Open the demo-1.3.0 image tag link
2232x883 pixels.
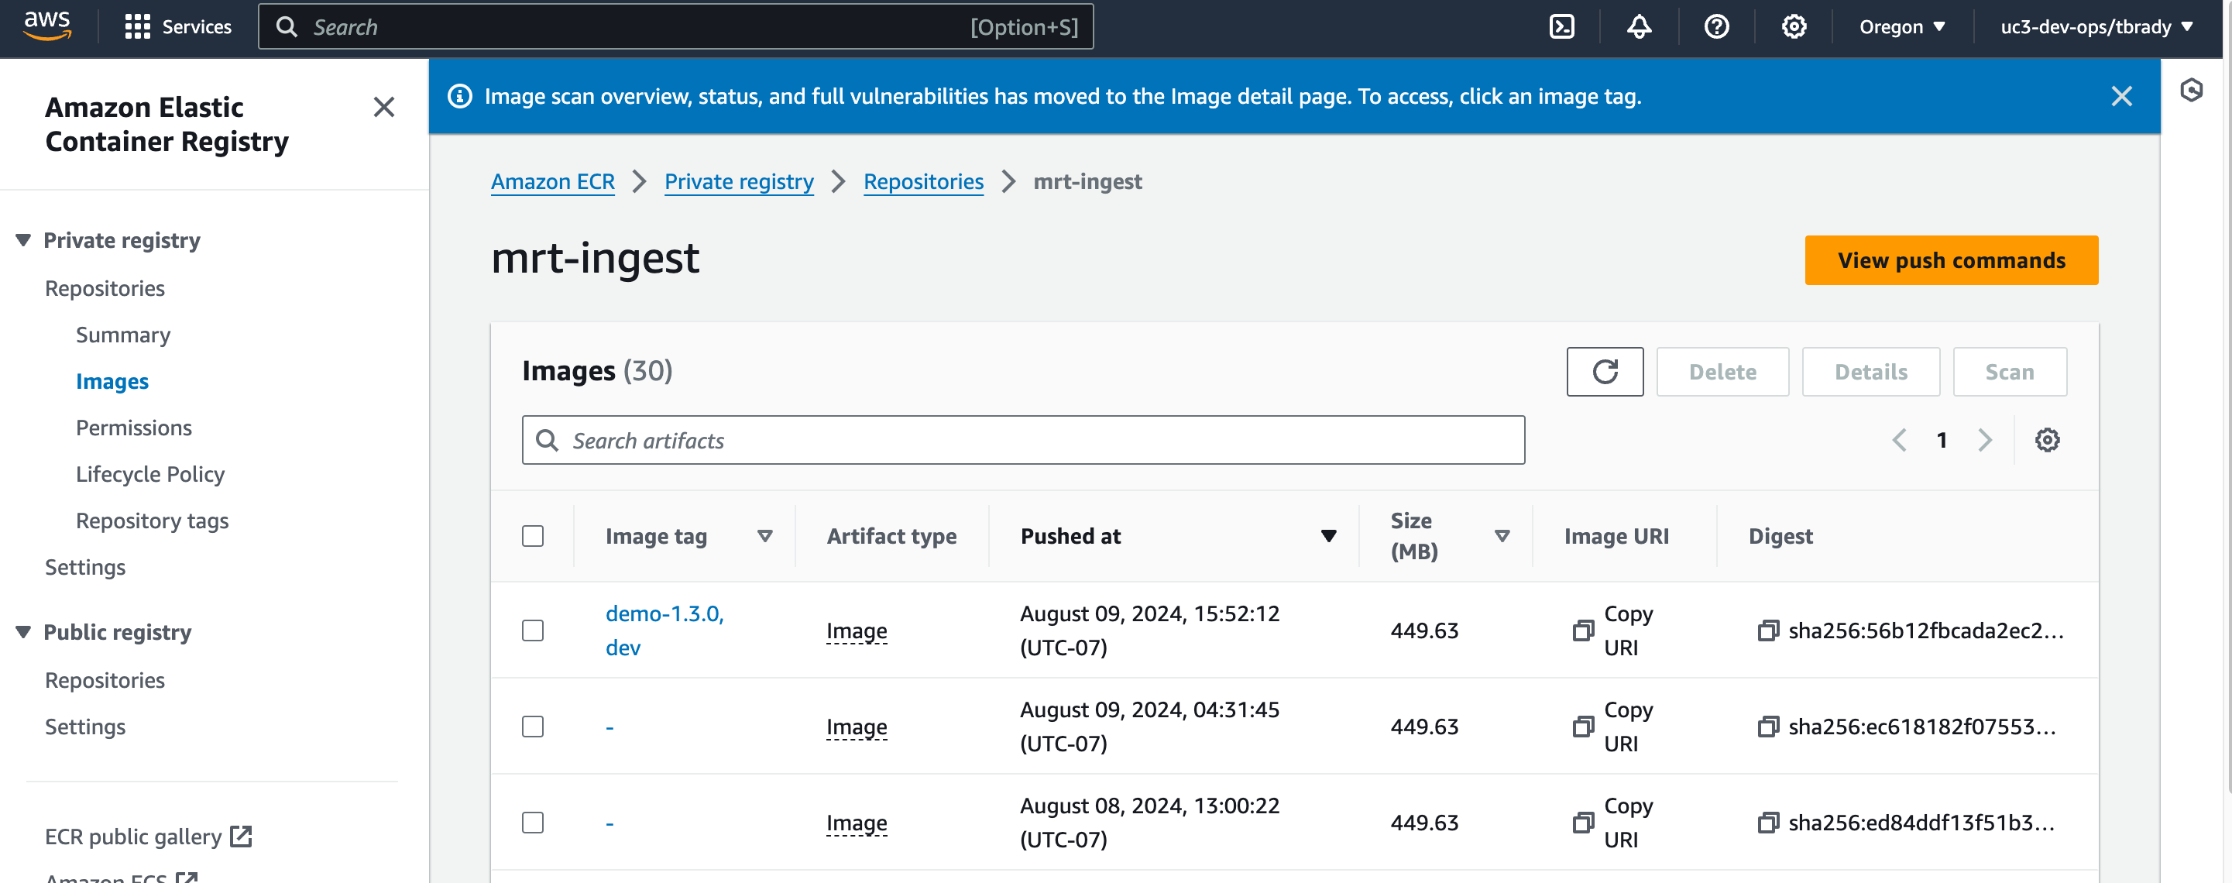point(664,614)
